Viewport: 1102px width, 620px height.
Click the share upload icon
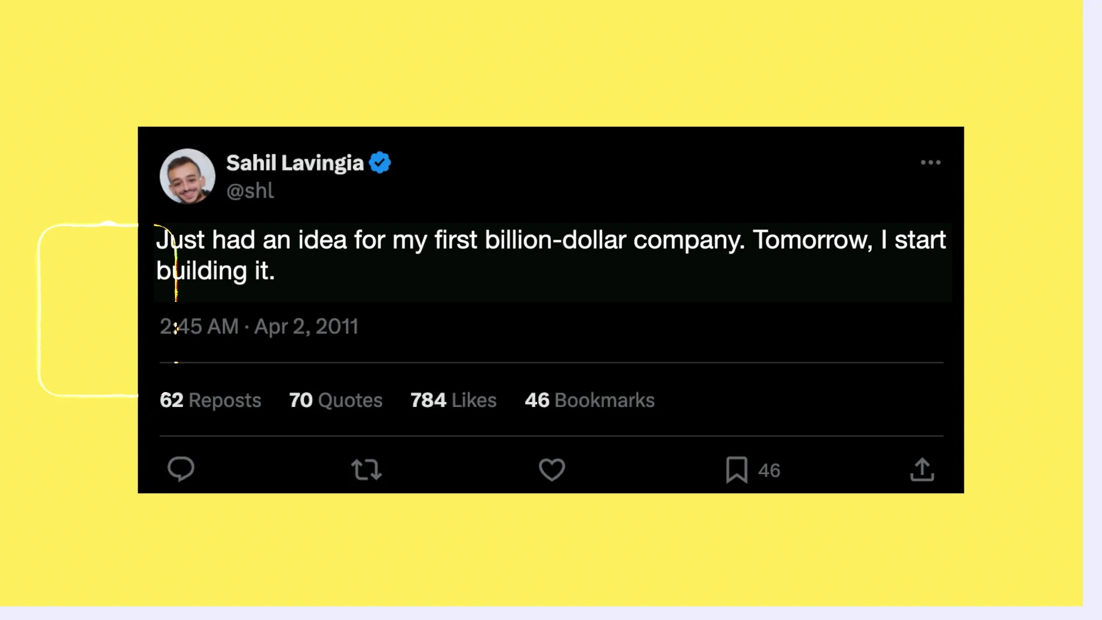point(922,470)
